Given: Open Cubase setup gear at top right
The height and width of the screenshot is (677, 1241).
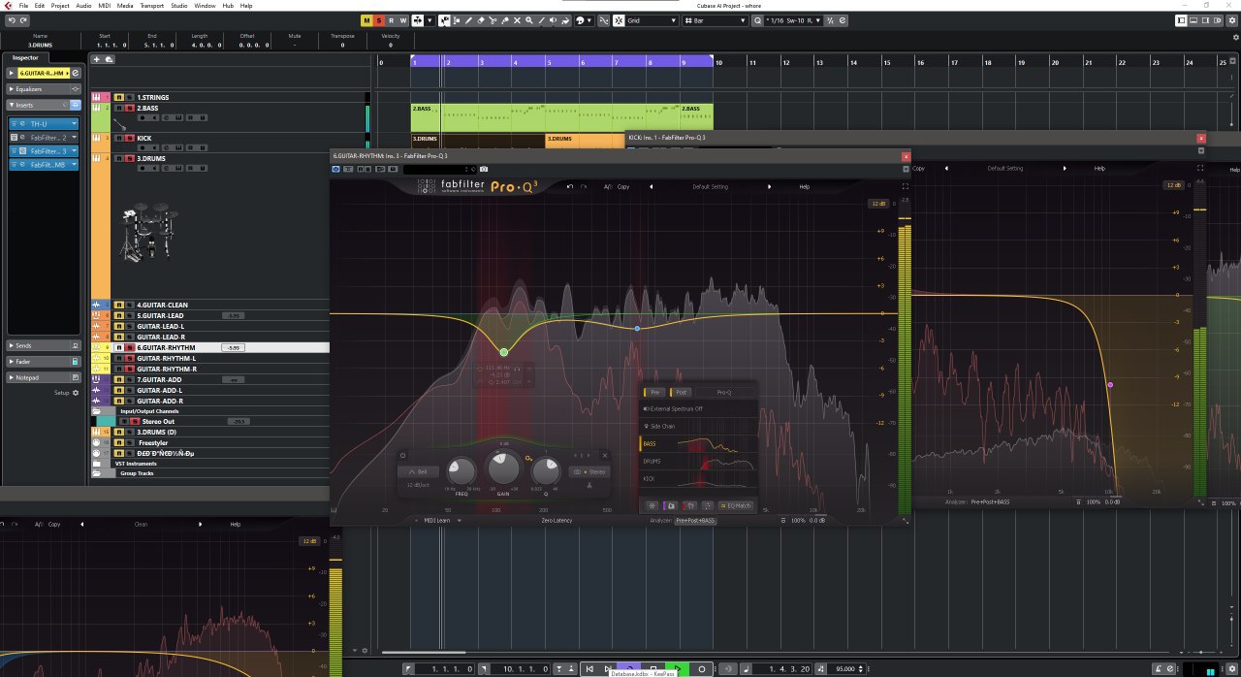Looking at the screenshot, I should (x=1231, y=20).
